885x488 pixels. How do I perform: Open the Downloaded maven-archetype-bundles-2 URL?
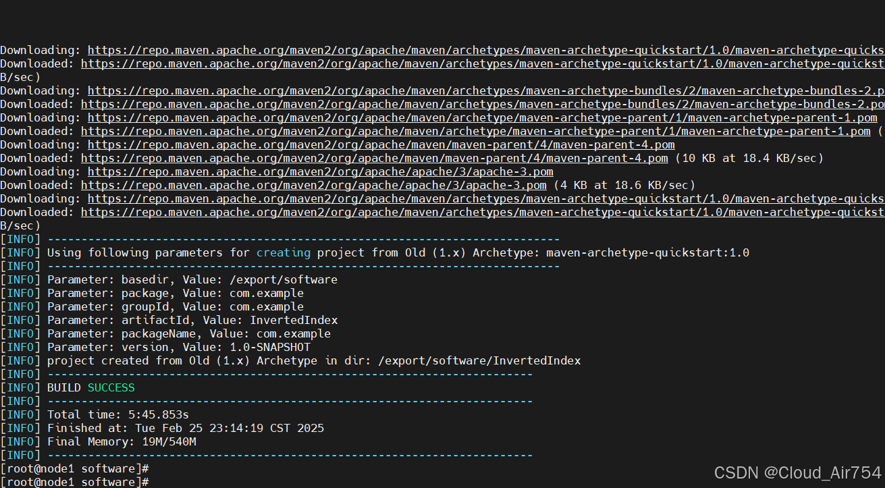pos(483,104)
